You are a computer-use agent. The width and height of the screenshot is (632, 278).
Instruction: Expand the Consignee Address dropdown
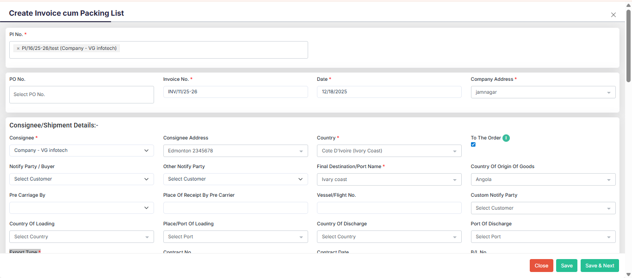(235, 151)
